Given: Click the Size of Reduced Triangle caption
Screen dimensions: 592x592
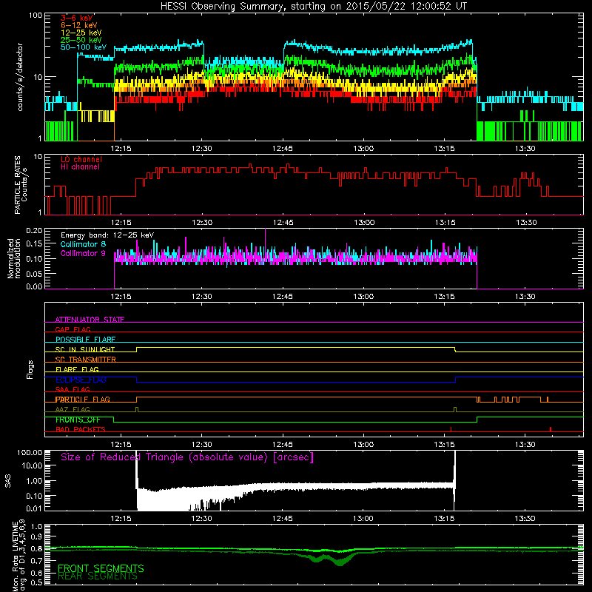Looking at the screenshot, I should pyautogui.click(x=187, y=457).
